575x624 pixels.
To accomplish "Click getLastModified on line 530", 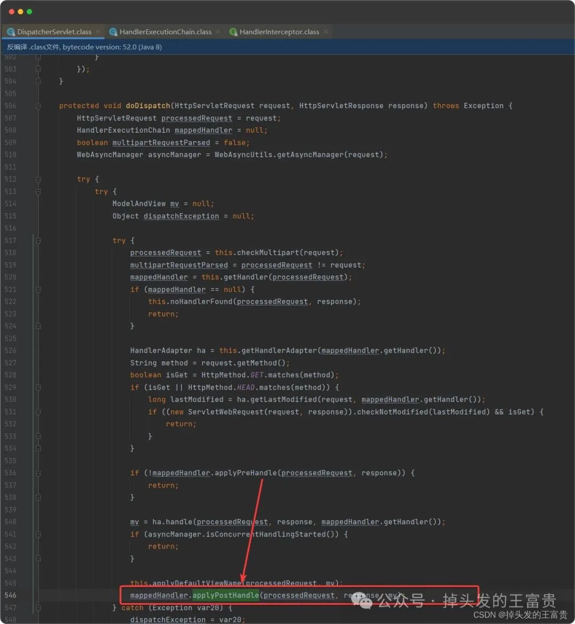I will coord(283,400).
